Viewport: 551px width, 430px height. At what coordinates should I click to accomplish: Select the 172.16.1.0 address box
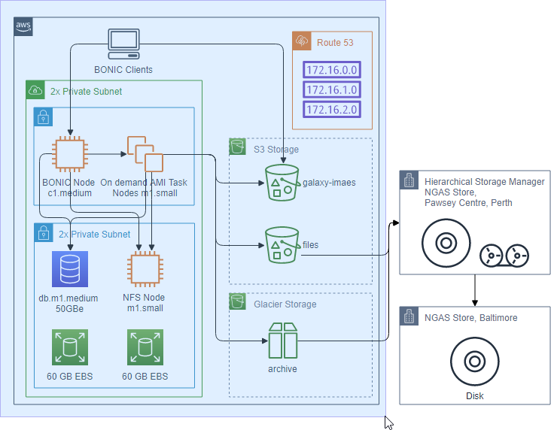point(332,89)
